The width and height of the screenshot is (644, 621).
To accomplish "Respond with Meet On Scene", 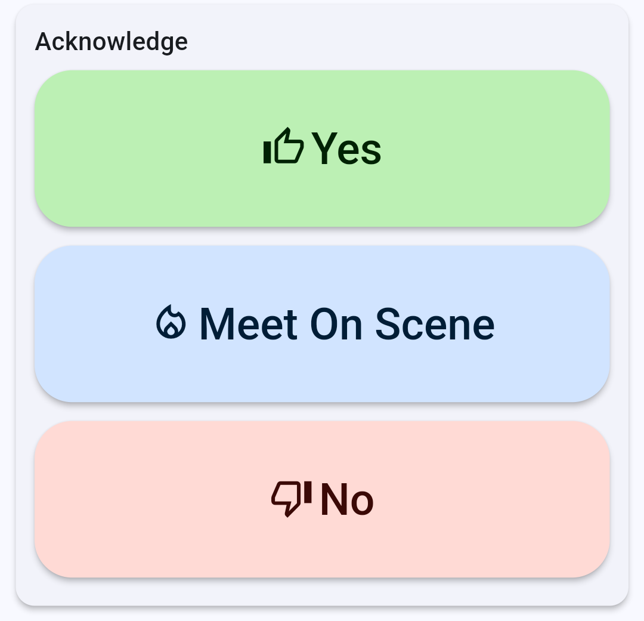I will (x=322, y=324).
